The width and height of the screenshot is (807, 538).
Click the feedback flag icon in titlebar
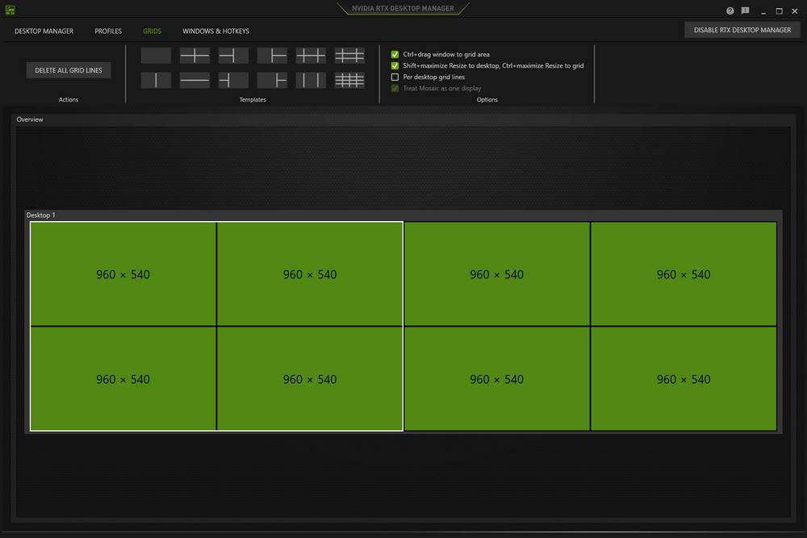click(x=745, y=10)
